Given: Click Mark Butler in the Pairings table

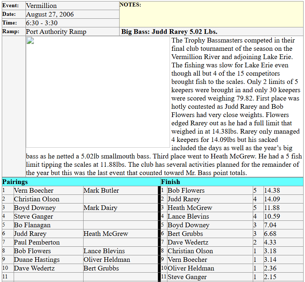Looking at the screenshot, I should click(101, 191).
